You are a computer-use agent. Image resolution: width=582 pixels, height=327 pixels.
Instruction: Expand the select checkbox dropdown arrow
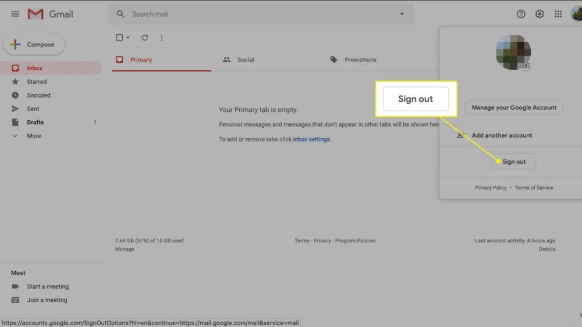[x=128, y=38]
